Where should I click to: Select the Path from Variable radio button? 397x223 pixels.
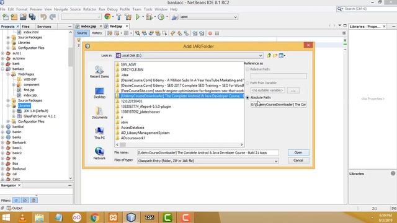(248, 83)
